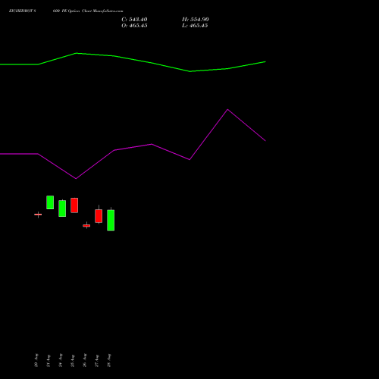Click the highest peak of the green line
Screen dimensions: 379x379
(x=77, y=53)
